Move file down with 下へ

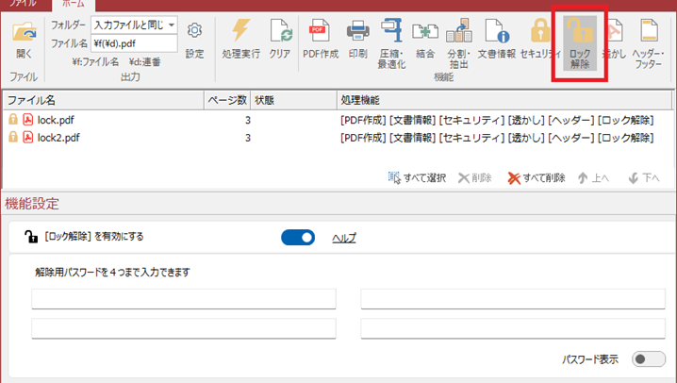(x=644, y=178)
